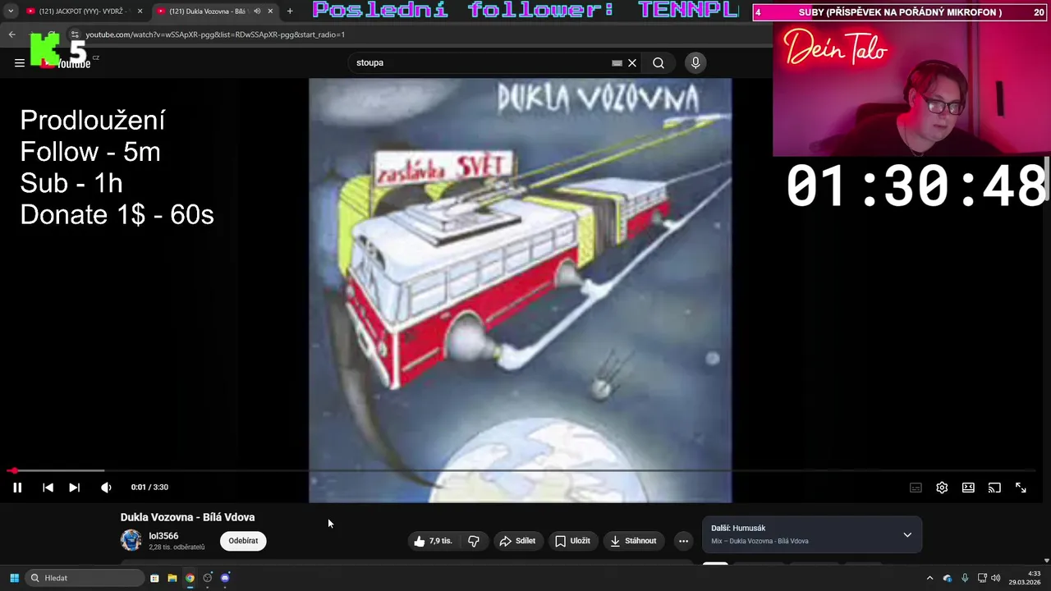Close the Dukla Vozovna tab
Screen dimensions: 1051x591
(270, 11)
